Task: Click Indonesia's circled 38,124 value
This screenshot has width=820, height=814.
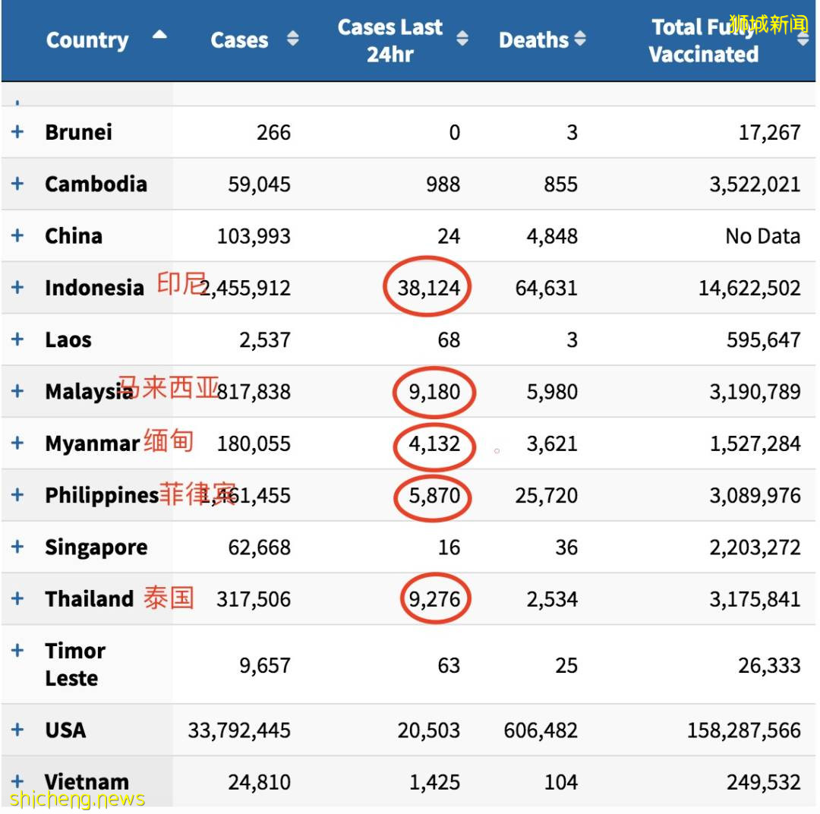Action: point(427,287)
